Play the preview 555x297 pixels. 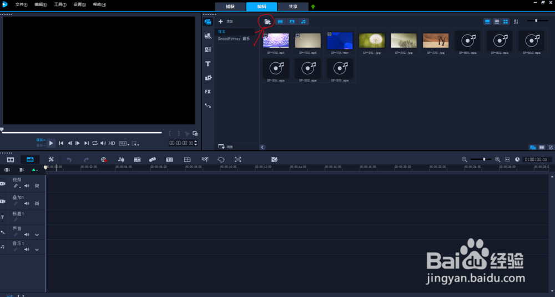(51, 143)
